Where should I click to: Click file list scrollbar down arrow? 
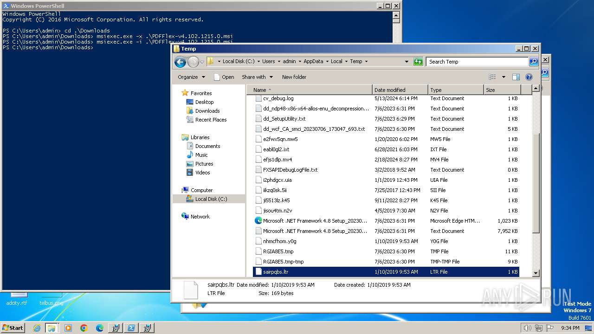coord(536,274)
